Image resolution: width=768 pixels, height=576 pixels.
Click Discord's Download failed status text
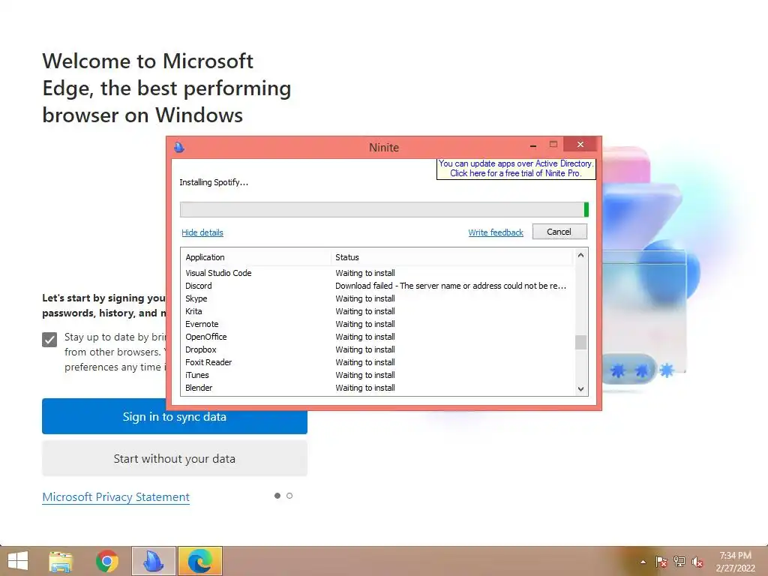[451, 286]
